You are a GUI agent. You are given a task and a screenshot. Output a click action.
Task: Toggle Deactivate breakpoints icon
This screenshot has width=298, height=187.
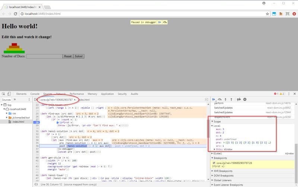(239, 99)
